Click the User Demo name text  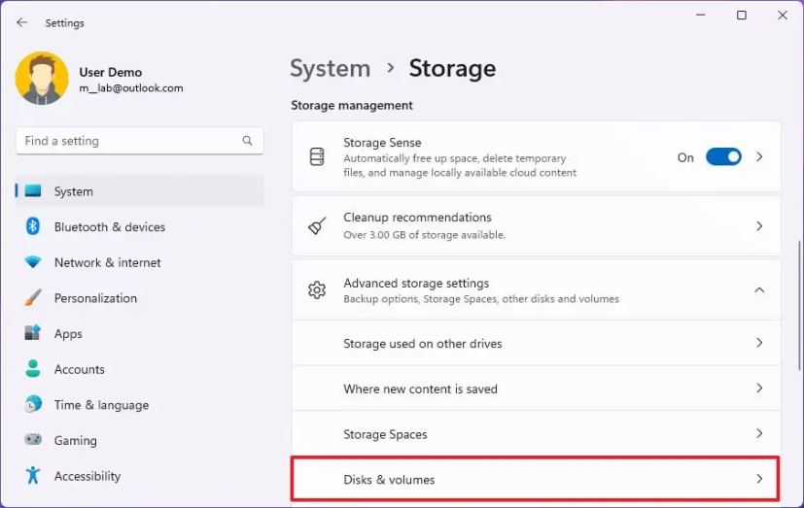click(110, 72)
